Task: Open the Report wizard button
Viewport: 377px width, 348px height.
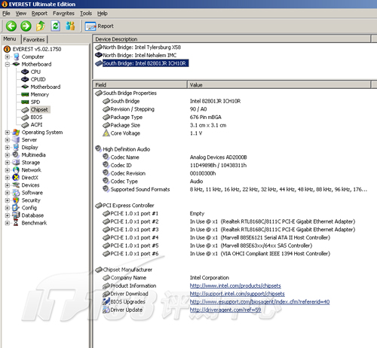Action: 100,26
